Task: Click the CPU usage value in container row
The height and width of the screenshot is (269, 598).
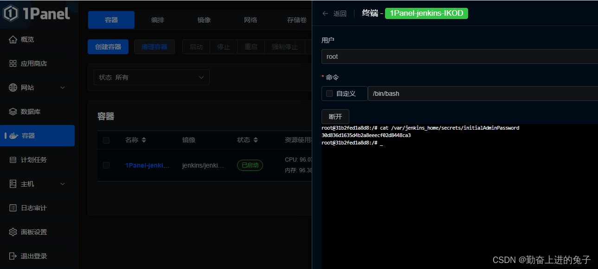Action: pyautogui.click(x=298, y=160)
